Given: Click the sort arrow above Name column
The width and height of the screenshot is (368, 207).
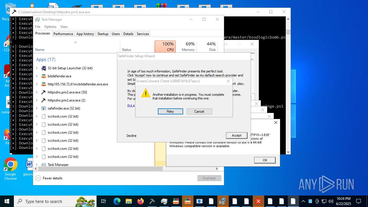Looking at the screenshot, I should click(x=75, y=42).
